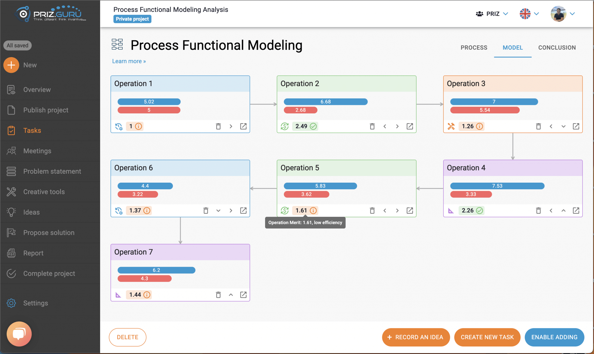Screen dimensions: 594x354
Task: Open the Tasks section in the sidebar
Action: pyautogui.click(x=32, y=130)
